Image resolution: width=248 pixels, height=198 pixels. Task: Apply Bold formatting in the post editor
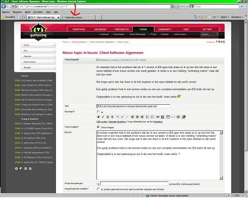point(98,117)
